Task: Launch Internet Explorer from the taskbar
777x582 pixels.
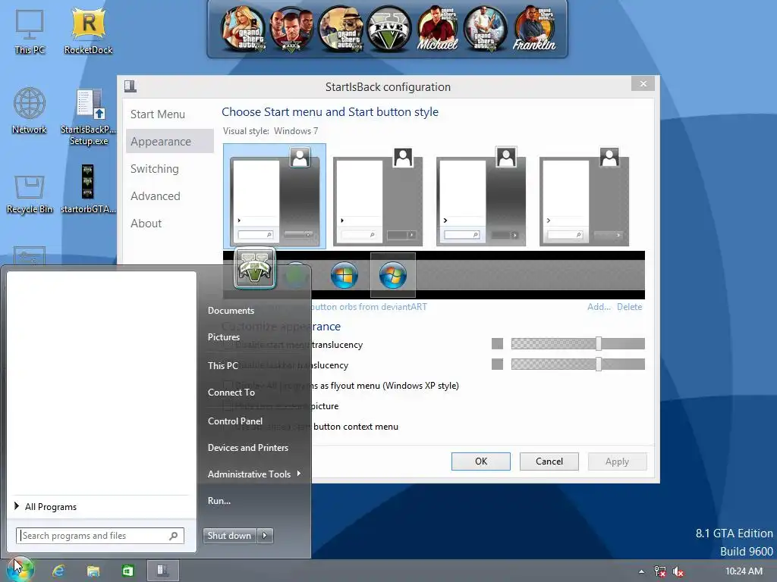Action: click(58, 571)
